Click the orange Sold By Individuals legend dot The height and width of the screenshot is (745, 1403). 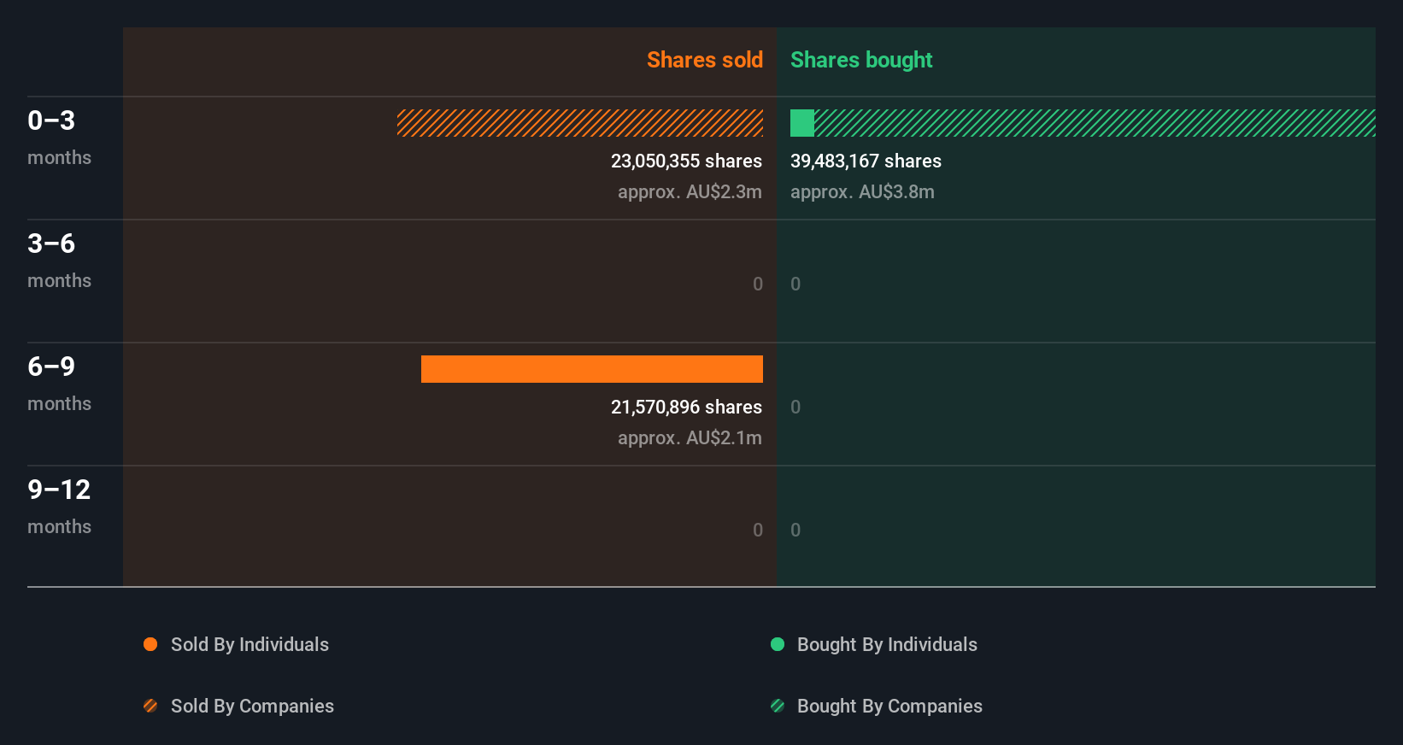(150, 644)
